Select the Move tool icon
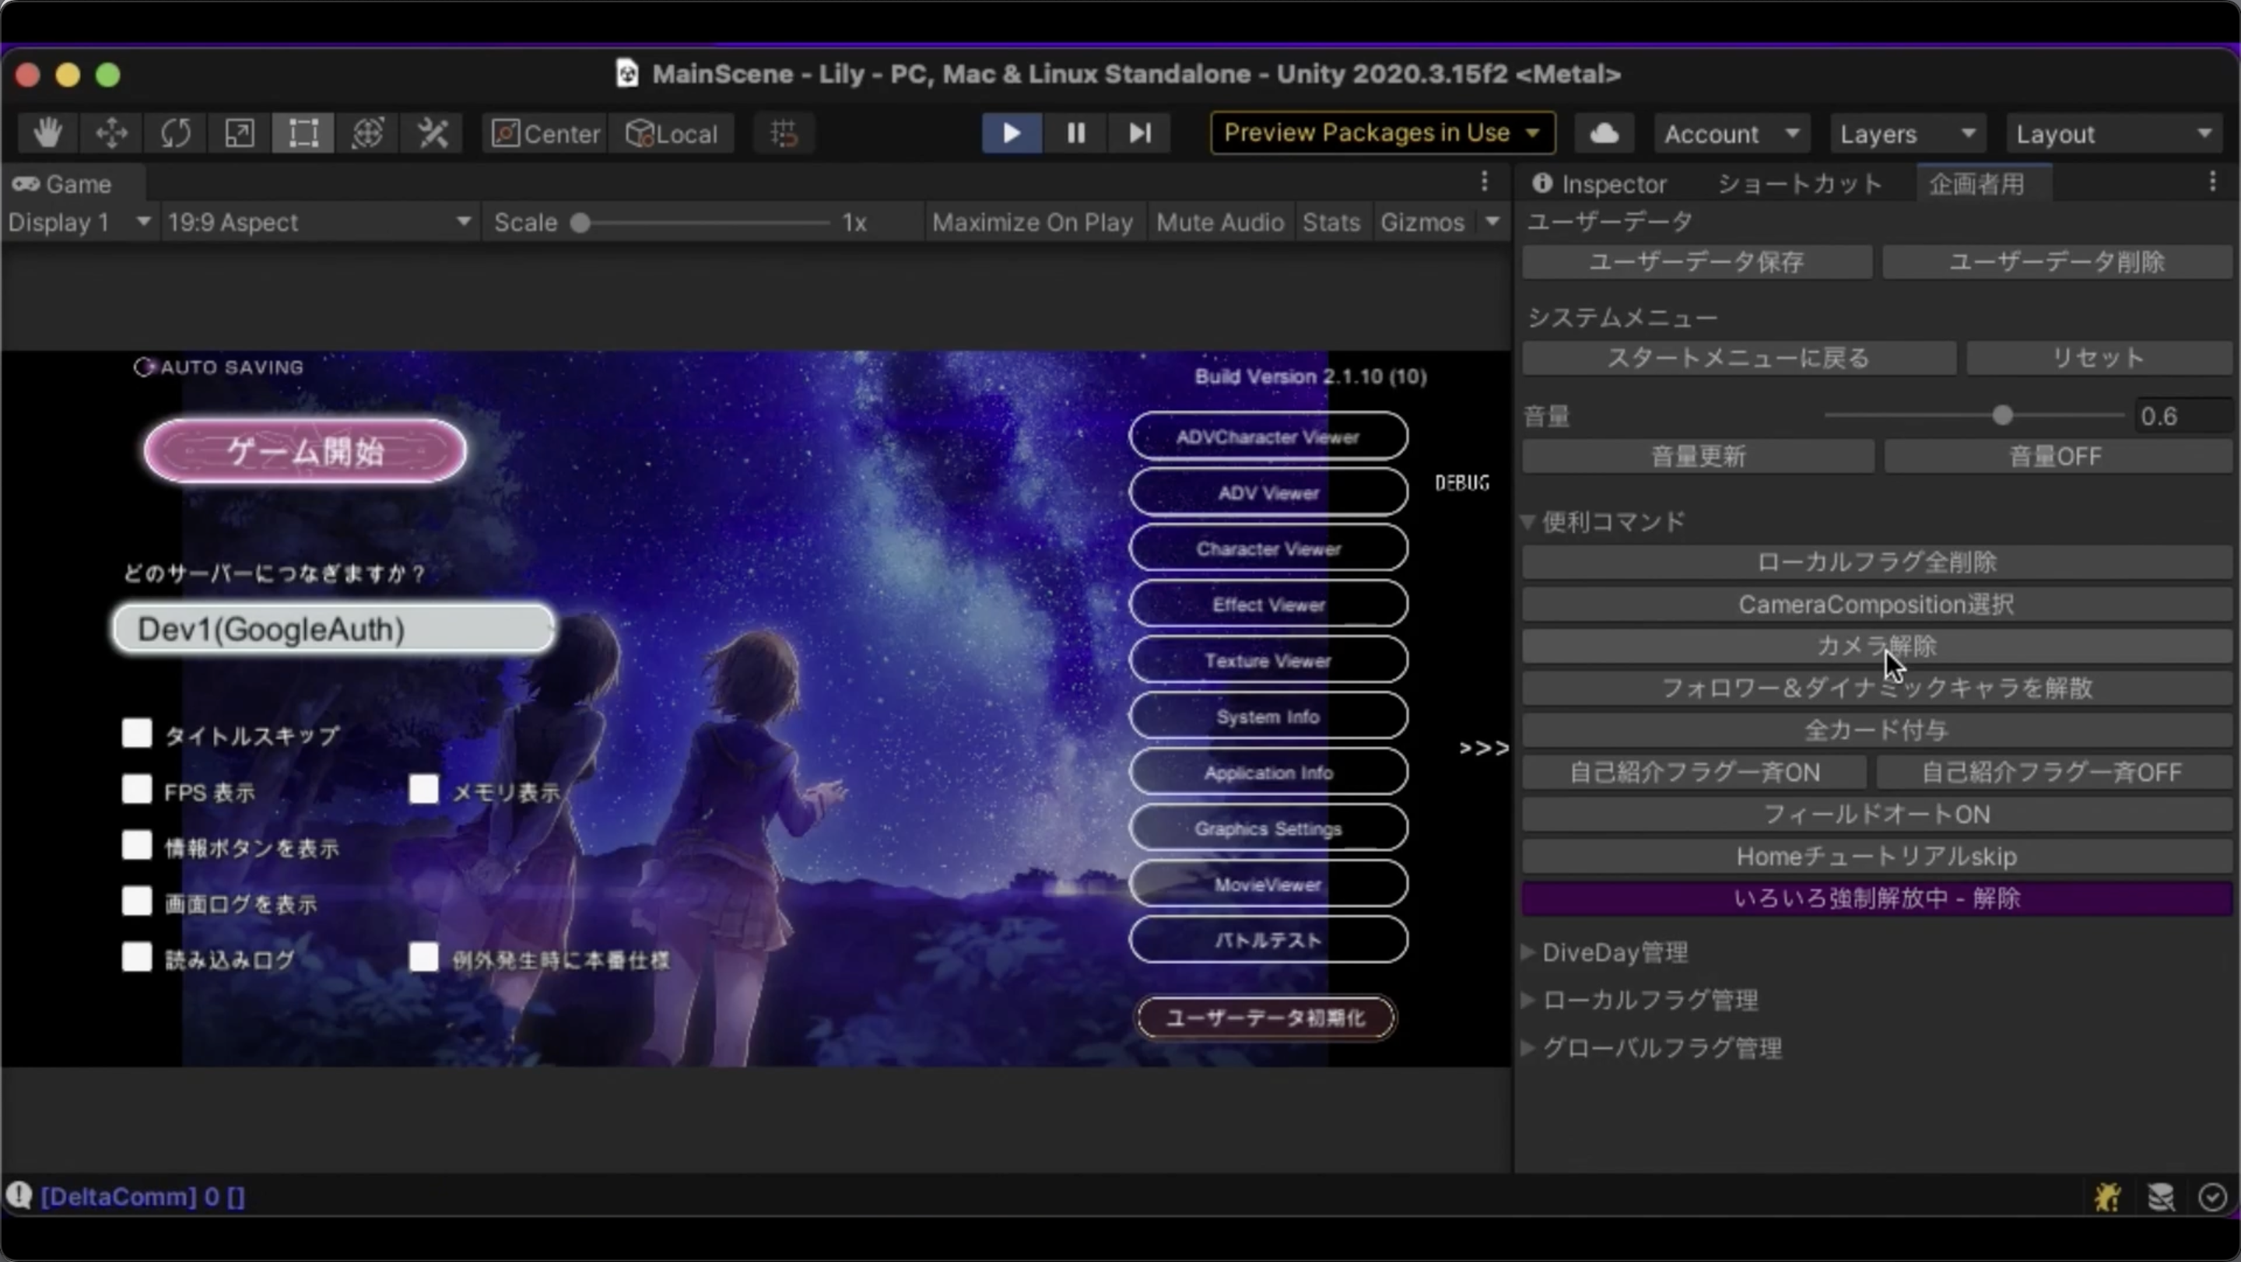Image resolution: width=2241 pixels, height=1262 pixels. [111, 133]
